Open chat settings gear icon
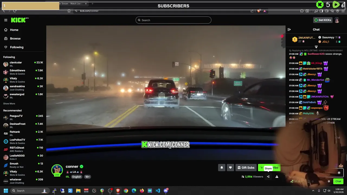Viewport: 347px width, 195px height. point(329,181)
